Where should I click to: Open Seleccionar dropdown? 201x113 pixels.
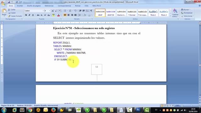click(x=187, y=16)
